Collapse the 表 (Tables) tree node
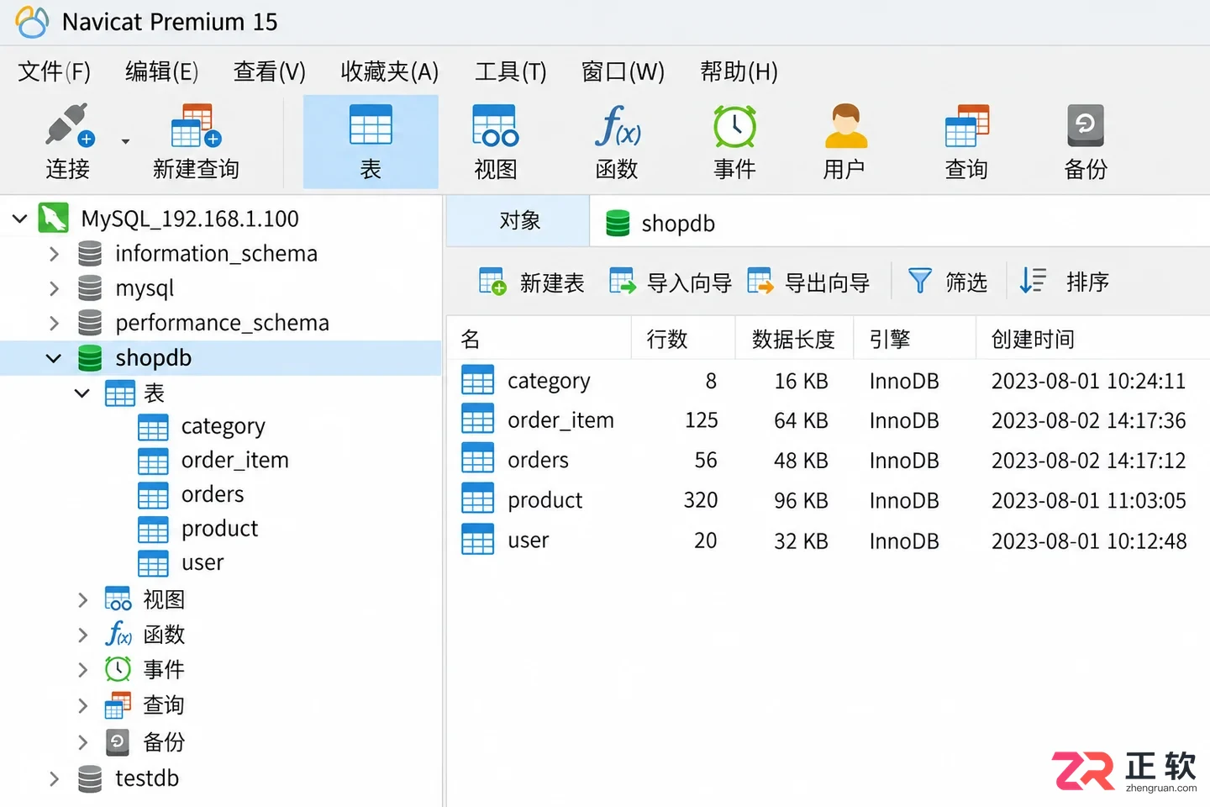 pos(82,393)
